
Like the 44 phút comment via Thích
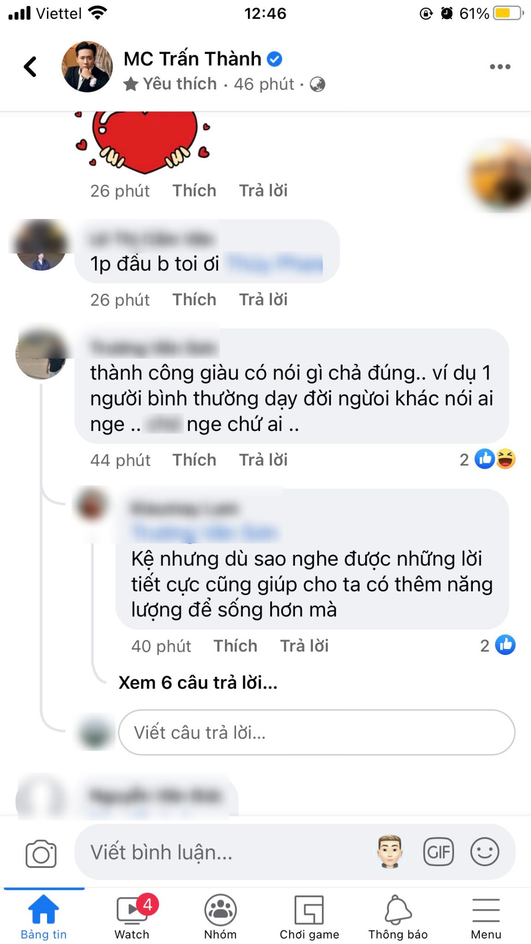pos(195,460)
